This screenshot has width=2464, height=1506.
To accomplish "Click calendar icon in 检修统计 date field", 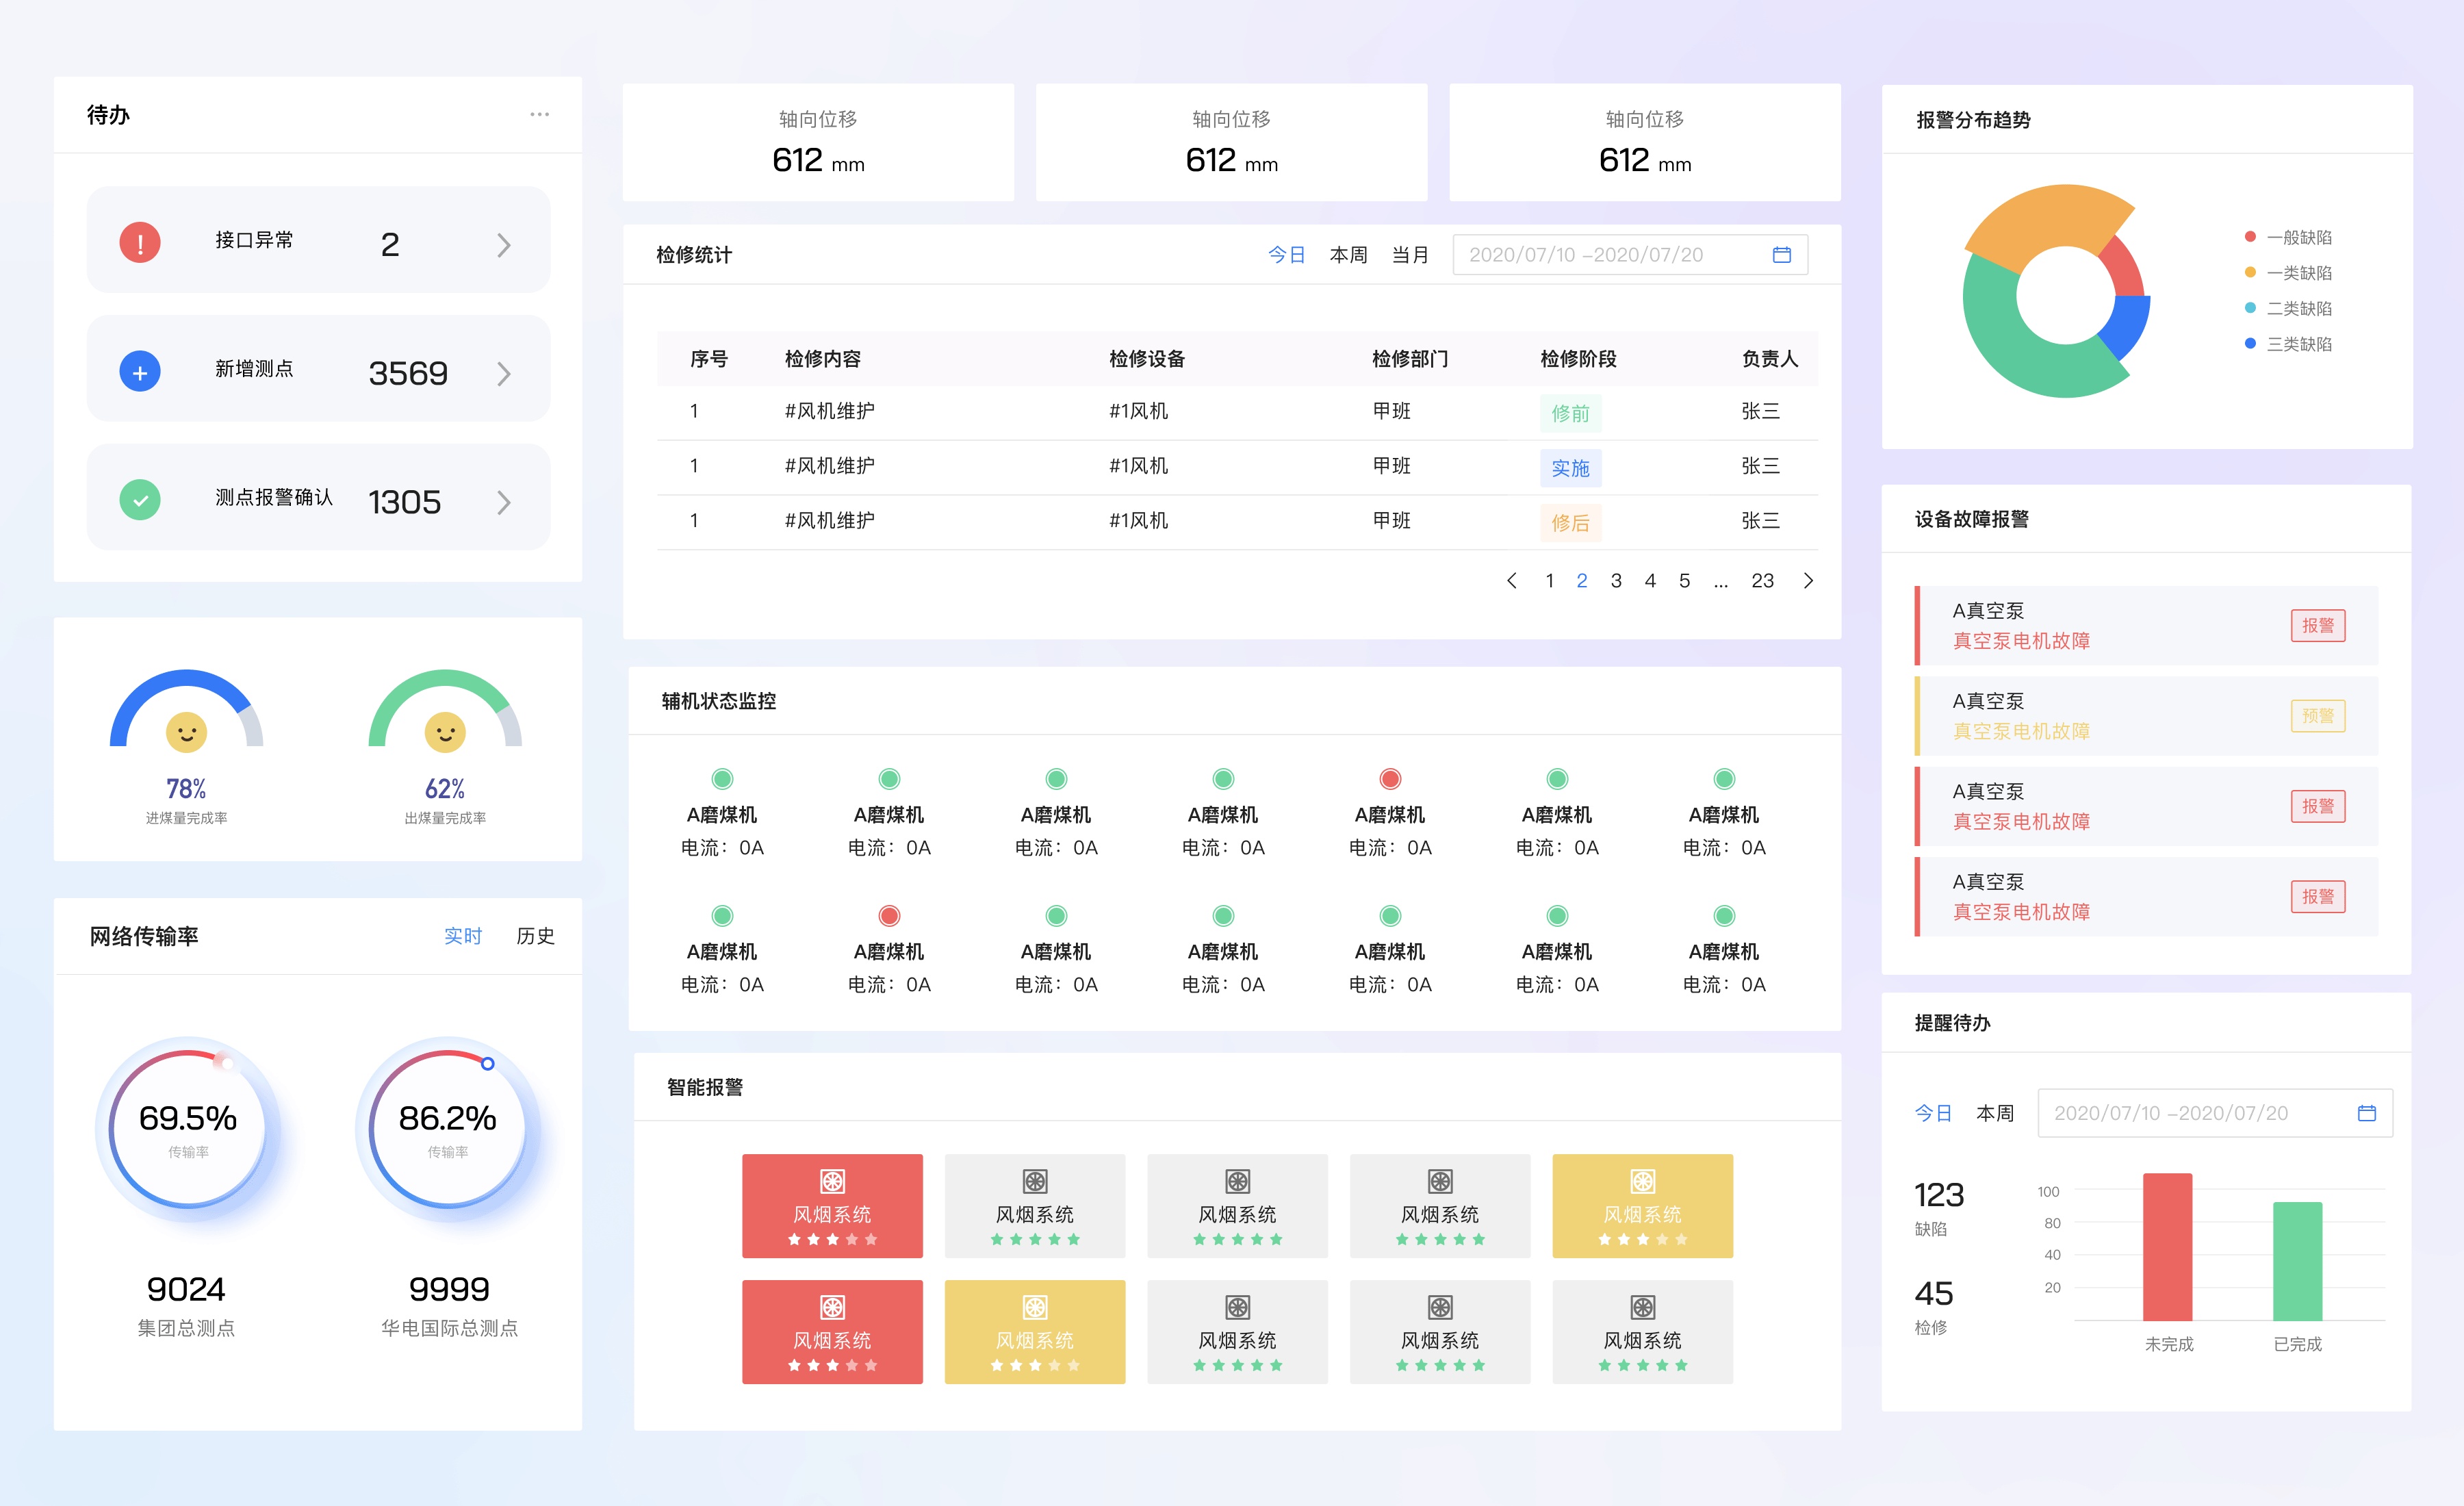I will (1781, 255).
